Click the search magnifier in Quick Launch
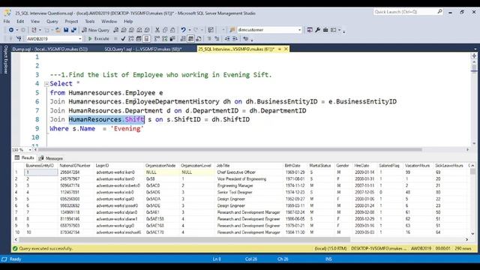The width and height of the screenshot is (480, 270). point(439,12)
